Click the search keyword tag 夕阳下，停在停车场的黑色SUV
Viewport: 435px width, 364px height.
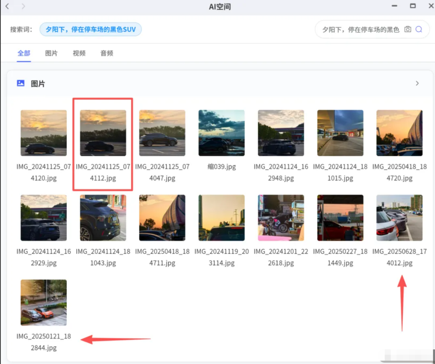[90, 29]
